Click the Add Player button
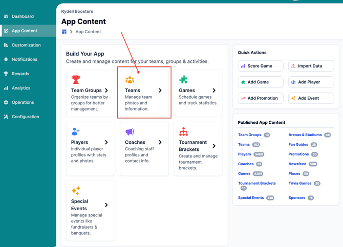The height and width of the screenshot is (247, 343). tap(311, 82)
